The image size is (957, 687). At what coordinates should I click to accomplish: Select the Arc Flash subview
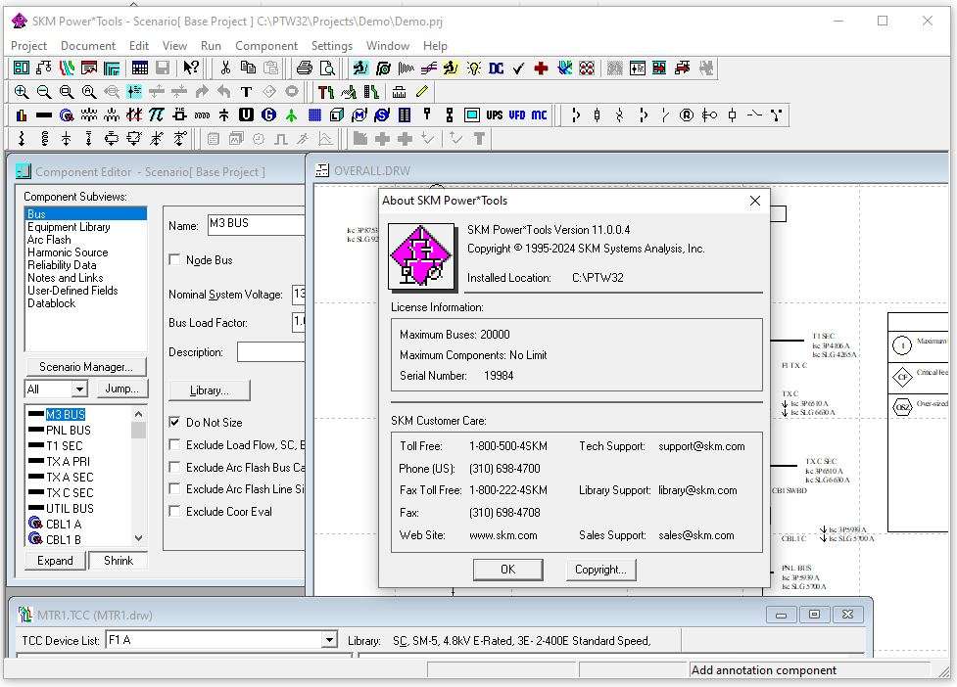(49, 240)
